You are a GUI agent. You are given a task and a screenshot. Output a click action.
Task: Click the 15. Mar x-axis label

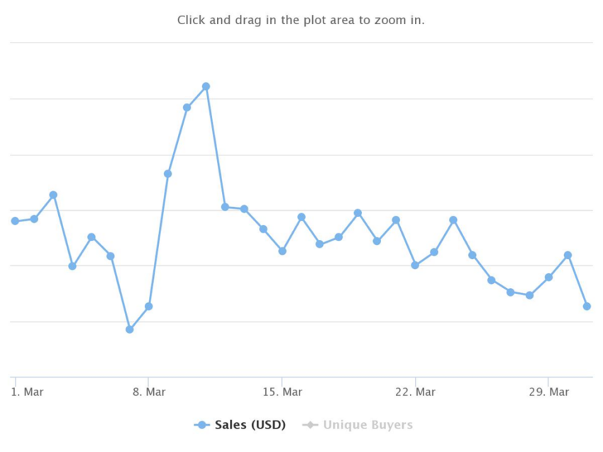tap(282, 392)
